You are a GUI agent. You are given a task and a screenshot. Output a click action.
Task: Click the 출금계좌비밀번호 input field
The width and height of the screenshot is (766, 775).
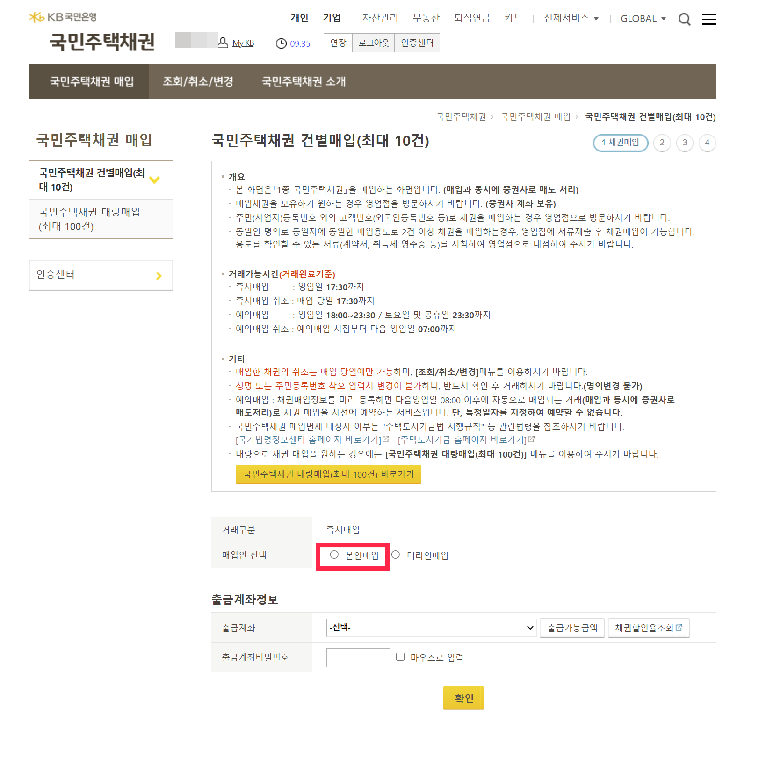pyautogui.click(x=358, y=657)
